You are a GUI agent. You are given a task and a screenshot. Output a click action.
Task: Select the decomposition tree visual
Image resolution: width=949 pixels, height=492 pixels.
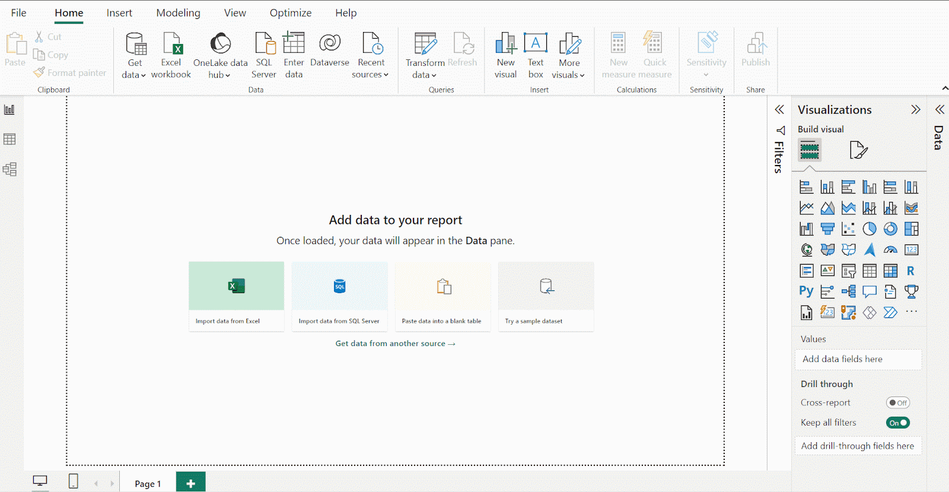849,291
